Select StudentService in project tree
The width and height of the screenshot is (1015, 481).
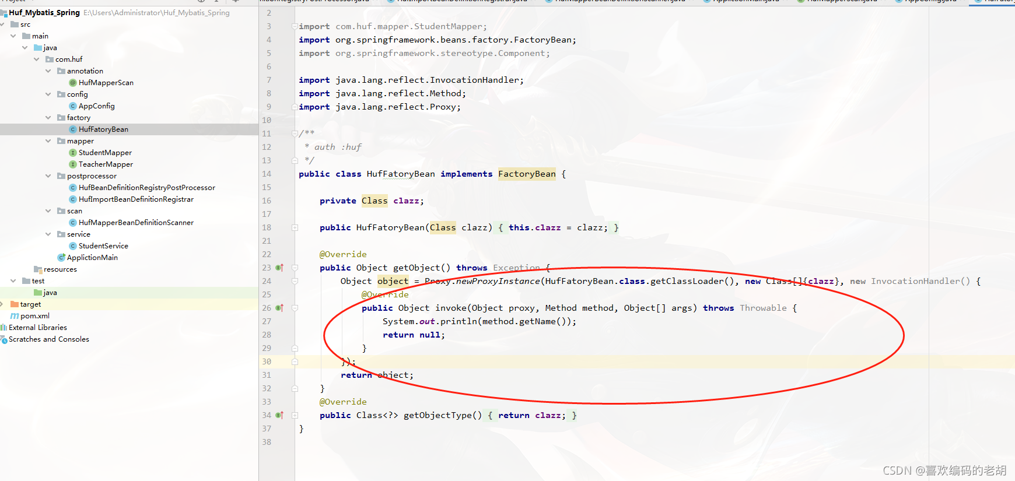click(103, 246)
